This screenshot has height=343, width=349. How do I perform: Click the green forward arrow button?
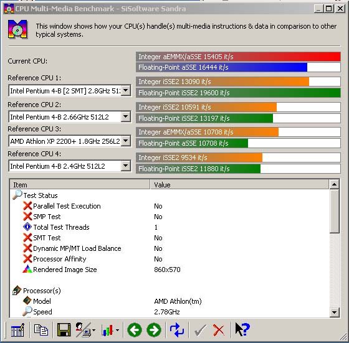tap(154, 330)
